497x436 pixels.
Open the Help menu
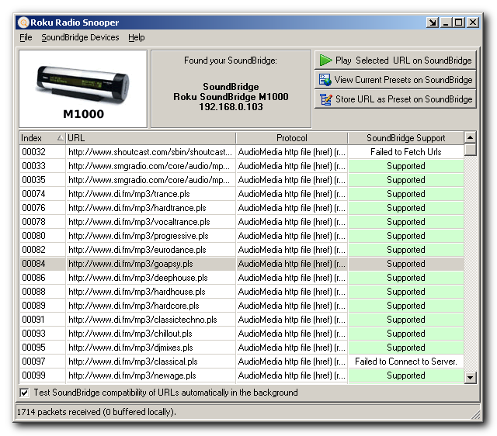pos(137,37)
